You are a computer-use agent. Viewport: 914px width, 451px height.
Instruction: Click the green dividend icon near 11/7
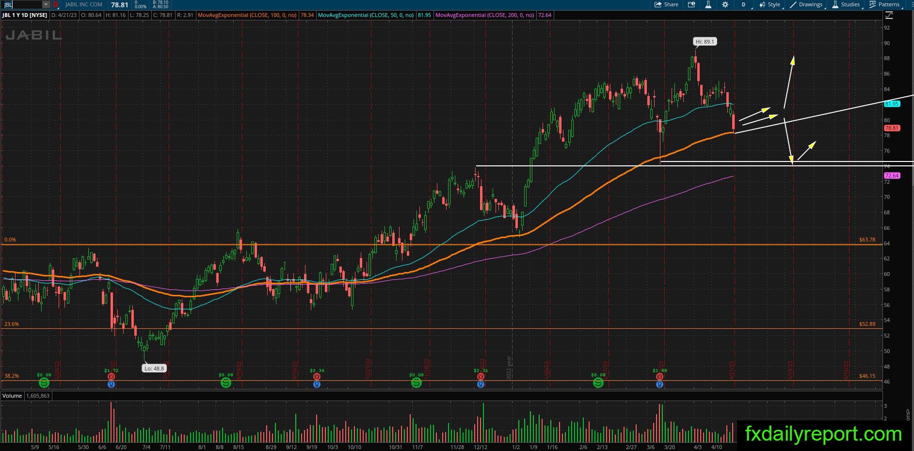(416, 383)
